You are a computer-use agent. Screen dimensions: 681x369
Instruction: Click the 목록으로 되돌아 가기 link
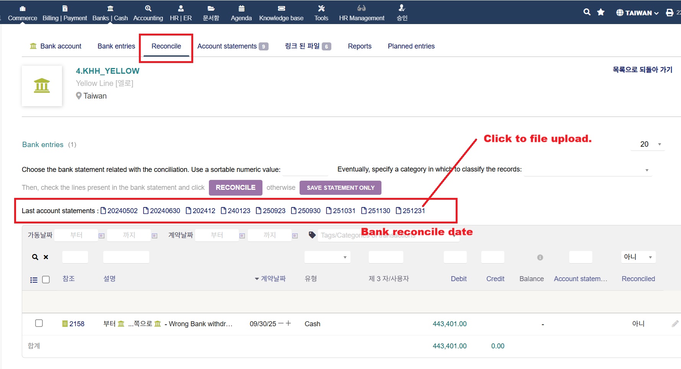[x=642, y=70]
